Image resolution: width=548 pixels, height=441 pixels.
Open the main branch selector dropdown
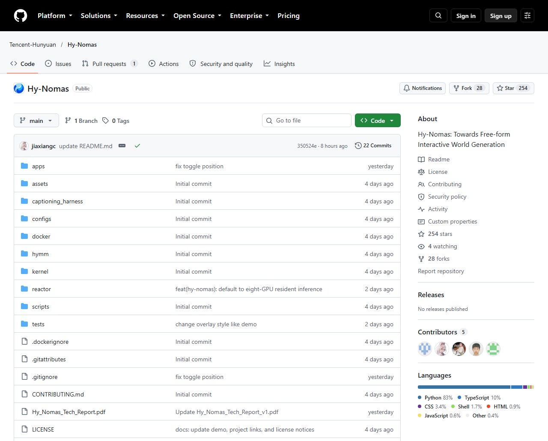click(x=36, y=121)
